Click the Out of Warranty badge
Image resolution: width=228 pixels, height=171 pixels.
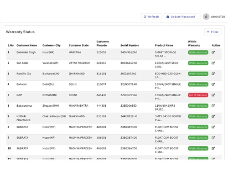198,95
